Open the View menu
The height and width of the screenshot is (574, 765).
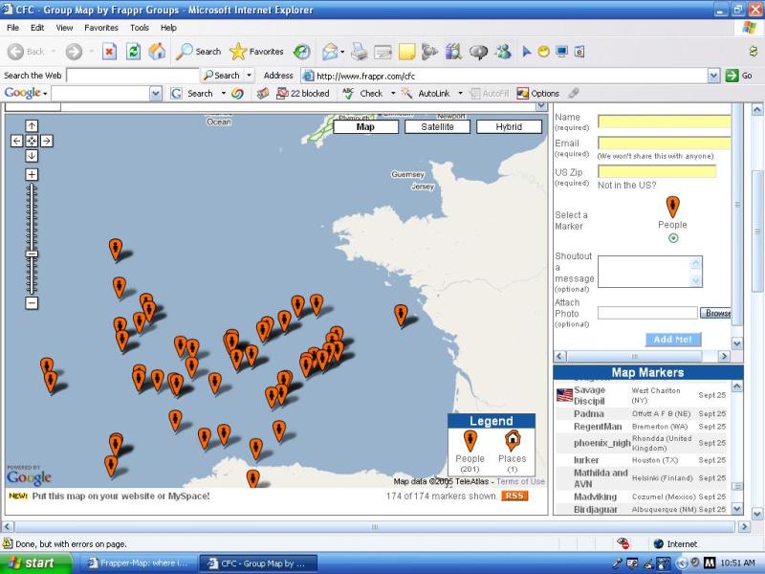(x=64, y=28)
